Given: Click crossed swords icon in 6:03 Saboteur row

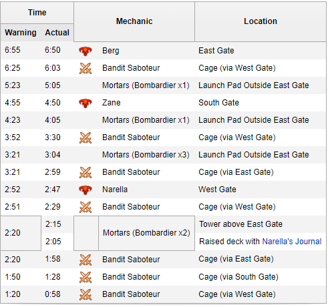Looking at the screenshot, I should click(x=86, y=68).
